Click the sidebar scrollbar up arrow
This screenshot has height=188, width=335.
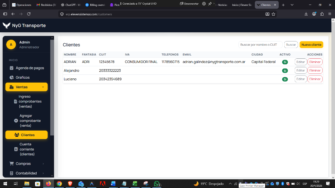click(x=52, y=38)
